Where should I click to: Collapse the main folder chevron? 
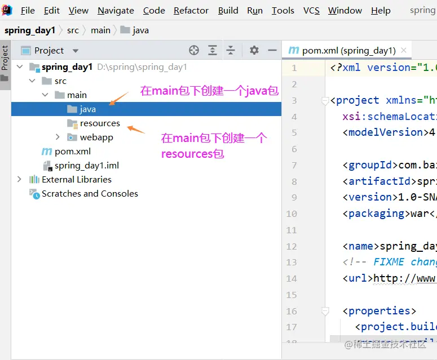(45, 95)
